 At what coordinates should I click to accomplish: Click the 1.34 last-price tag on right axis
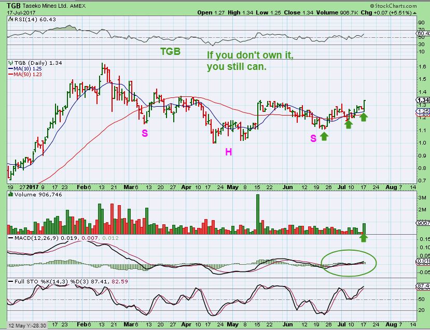tap(423, 100)
